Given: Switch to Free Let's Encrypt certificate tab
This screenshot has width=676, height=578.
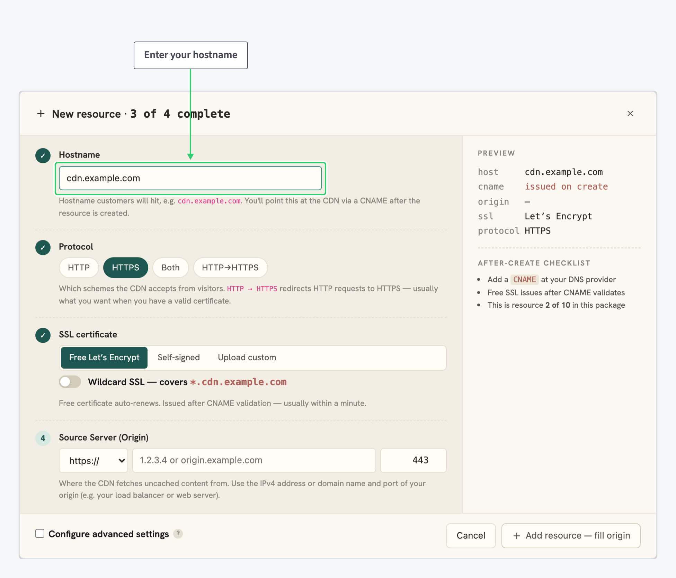Looking at the screenshot, I should [104, 358].
